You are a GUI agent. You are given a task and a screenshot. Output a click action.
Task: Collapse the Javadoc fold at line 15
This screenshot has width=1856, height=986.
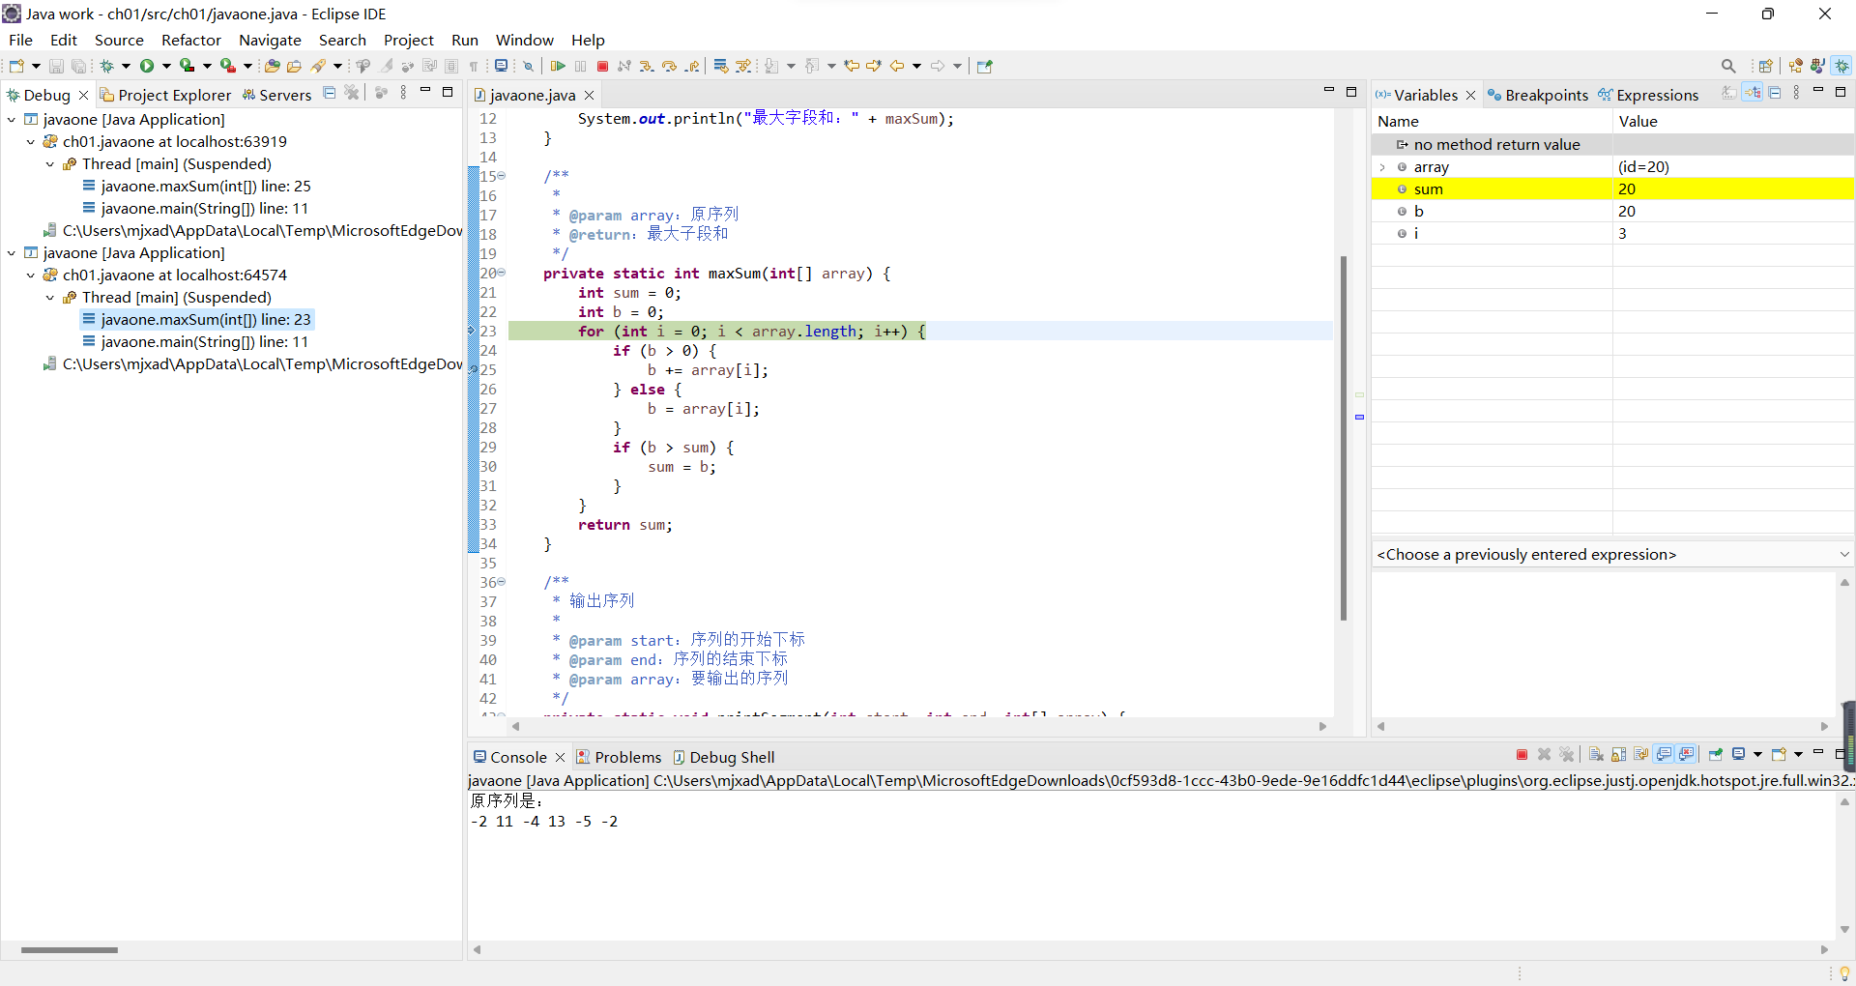(x=502, y=176)
